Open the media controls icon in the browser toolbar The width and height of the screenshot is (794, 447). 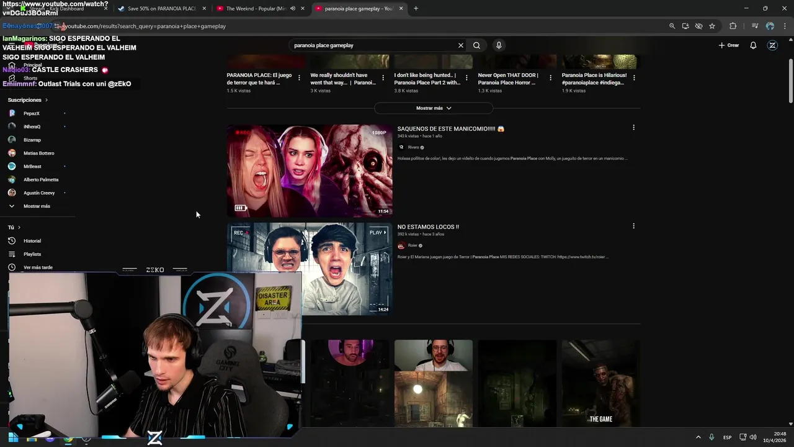pos(755,26)
